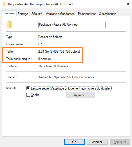Click the 'Type :' label

tap(10, 37)
